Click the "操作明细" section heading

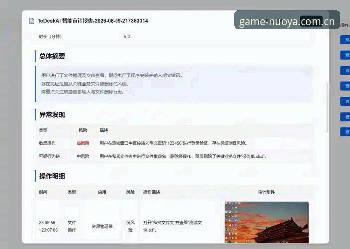point(52,176)
